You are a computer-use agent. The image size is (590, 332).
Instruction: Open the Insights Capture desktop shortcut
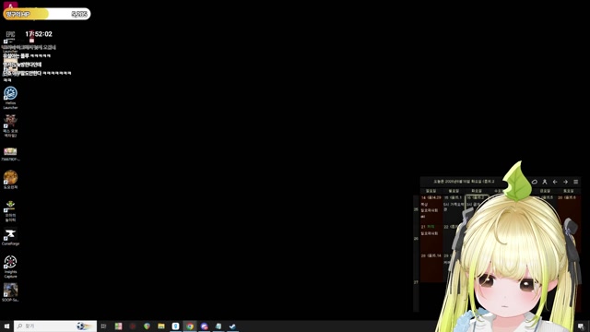click(x=10, y=267)
